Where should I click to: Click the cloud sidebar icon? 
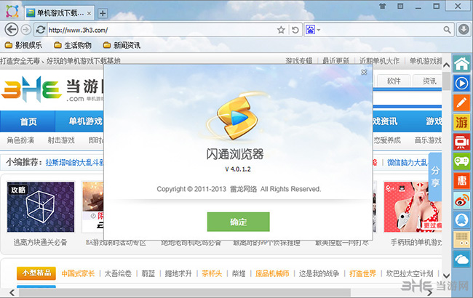click(x=462, y=259)
